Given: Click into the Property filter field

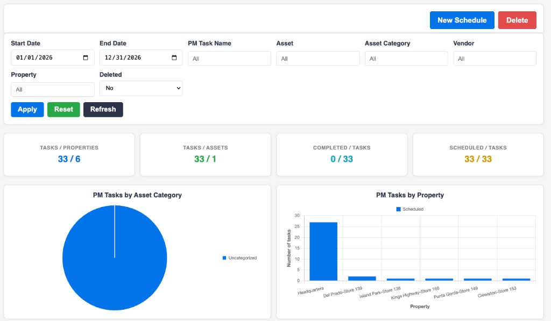Looking at the screenshot, I should pos(53,90).
